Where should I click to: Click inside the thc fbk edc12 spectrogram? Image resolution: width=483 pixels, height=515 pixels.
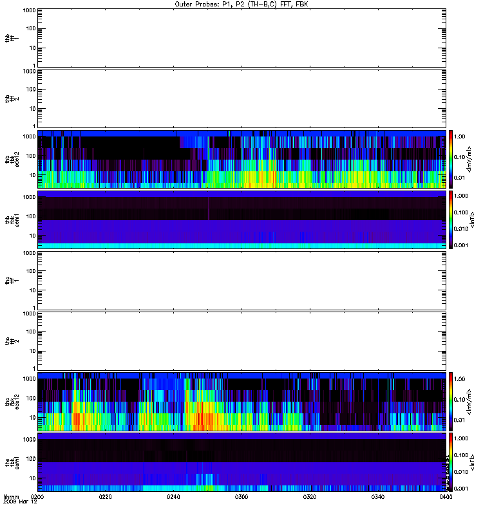click(x=241, y=402)
